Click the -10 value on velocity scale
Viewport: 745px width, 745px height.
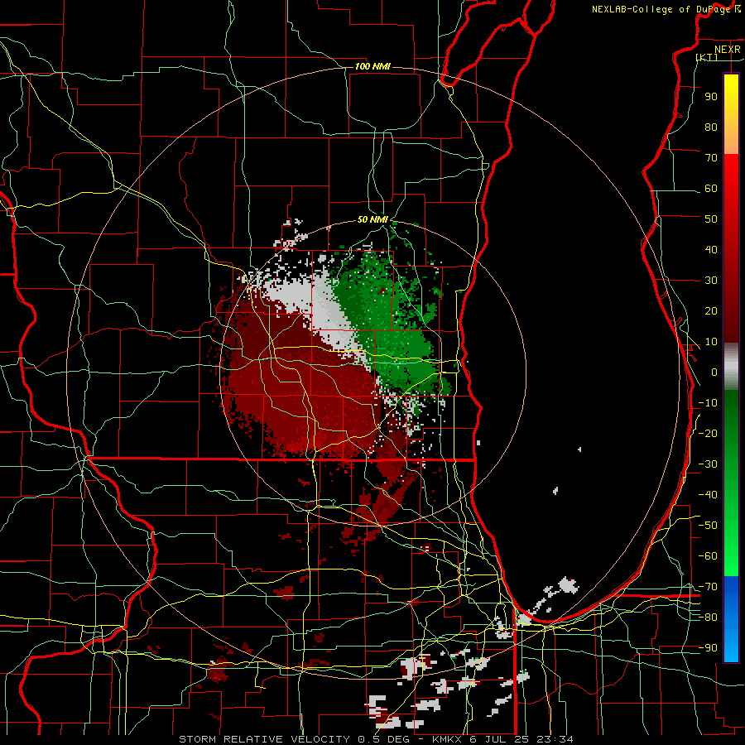708,403
